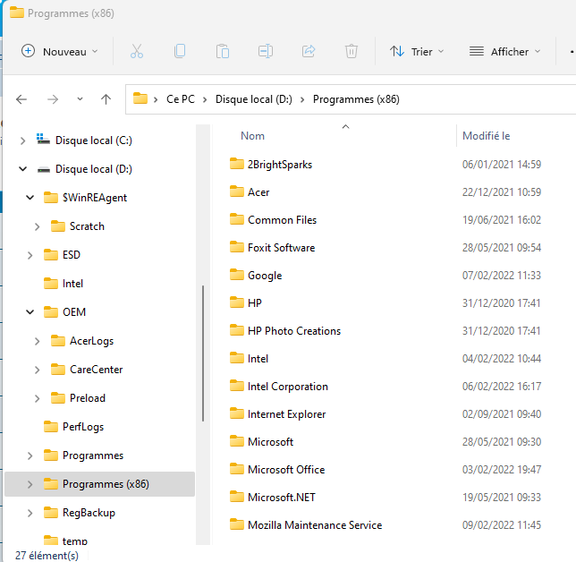Click the Cut scissors icon
Screen dimensions: 576x562
137,51
